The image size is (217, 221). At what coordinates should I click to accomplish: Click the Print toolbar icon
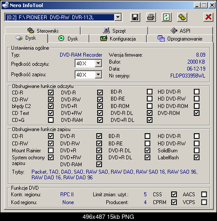[x=151, y=17]
